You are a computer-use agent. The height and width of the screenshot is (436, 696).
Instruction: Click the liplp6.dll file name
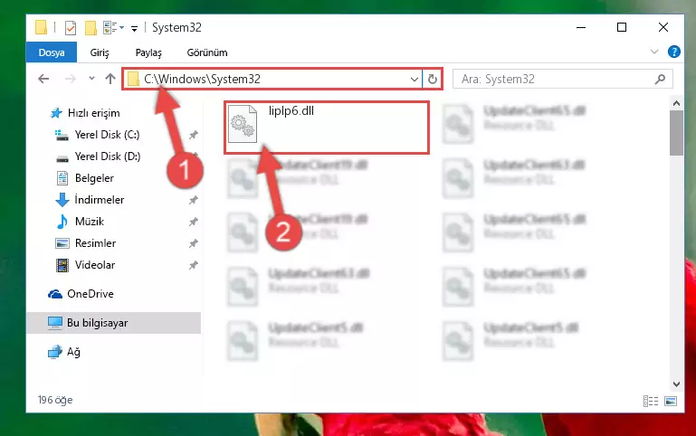pyautogui.click(x=291, y=111)
